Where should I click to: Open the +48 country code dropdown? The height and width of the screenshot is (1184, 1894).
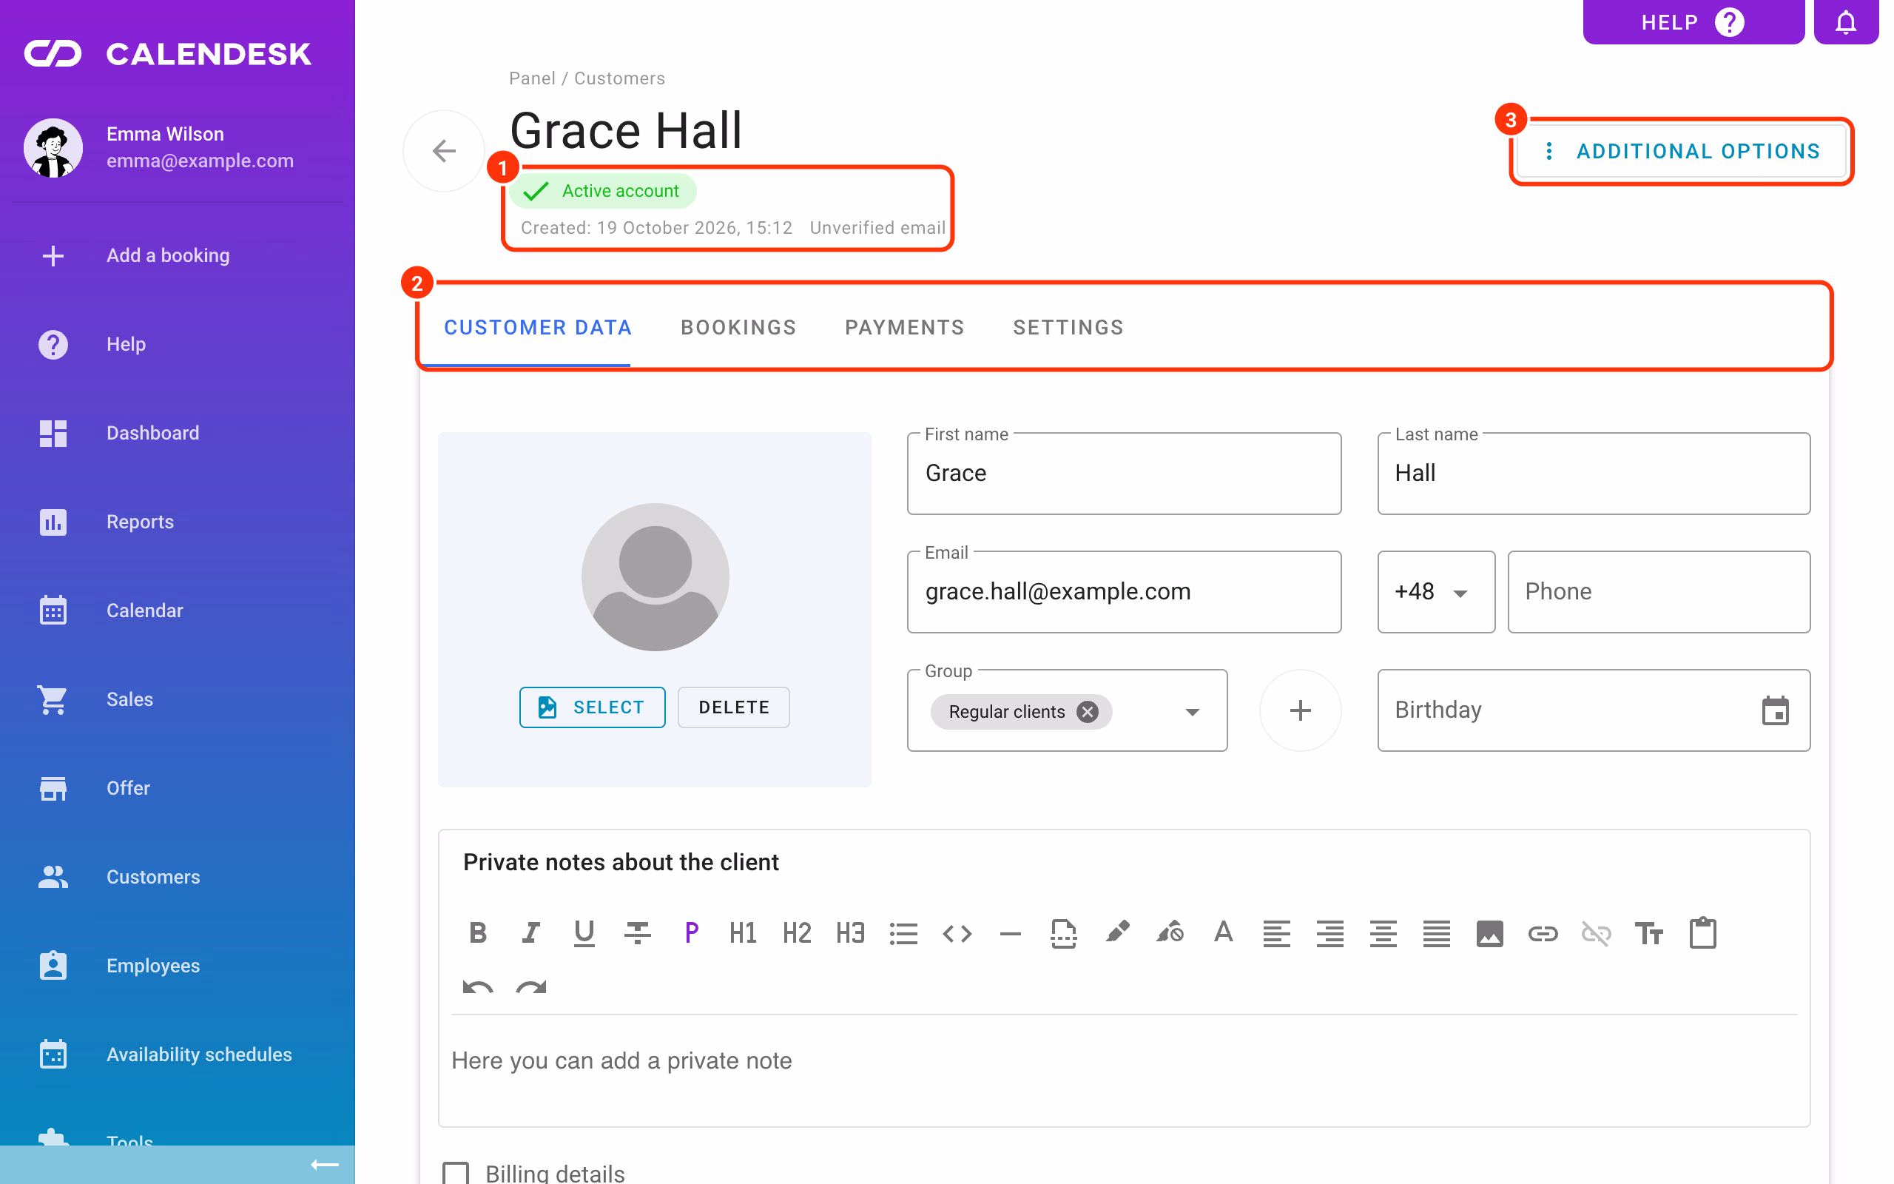1436,591
